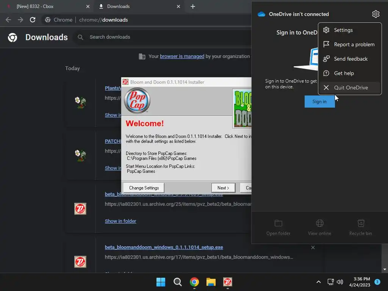Click PopCap file icon of 0.9.9.1029 setup

(x=80, y=209)
